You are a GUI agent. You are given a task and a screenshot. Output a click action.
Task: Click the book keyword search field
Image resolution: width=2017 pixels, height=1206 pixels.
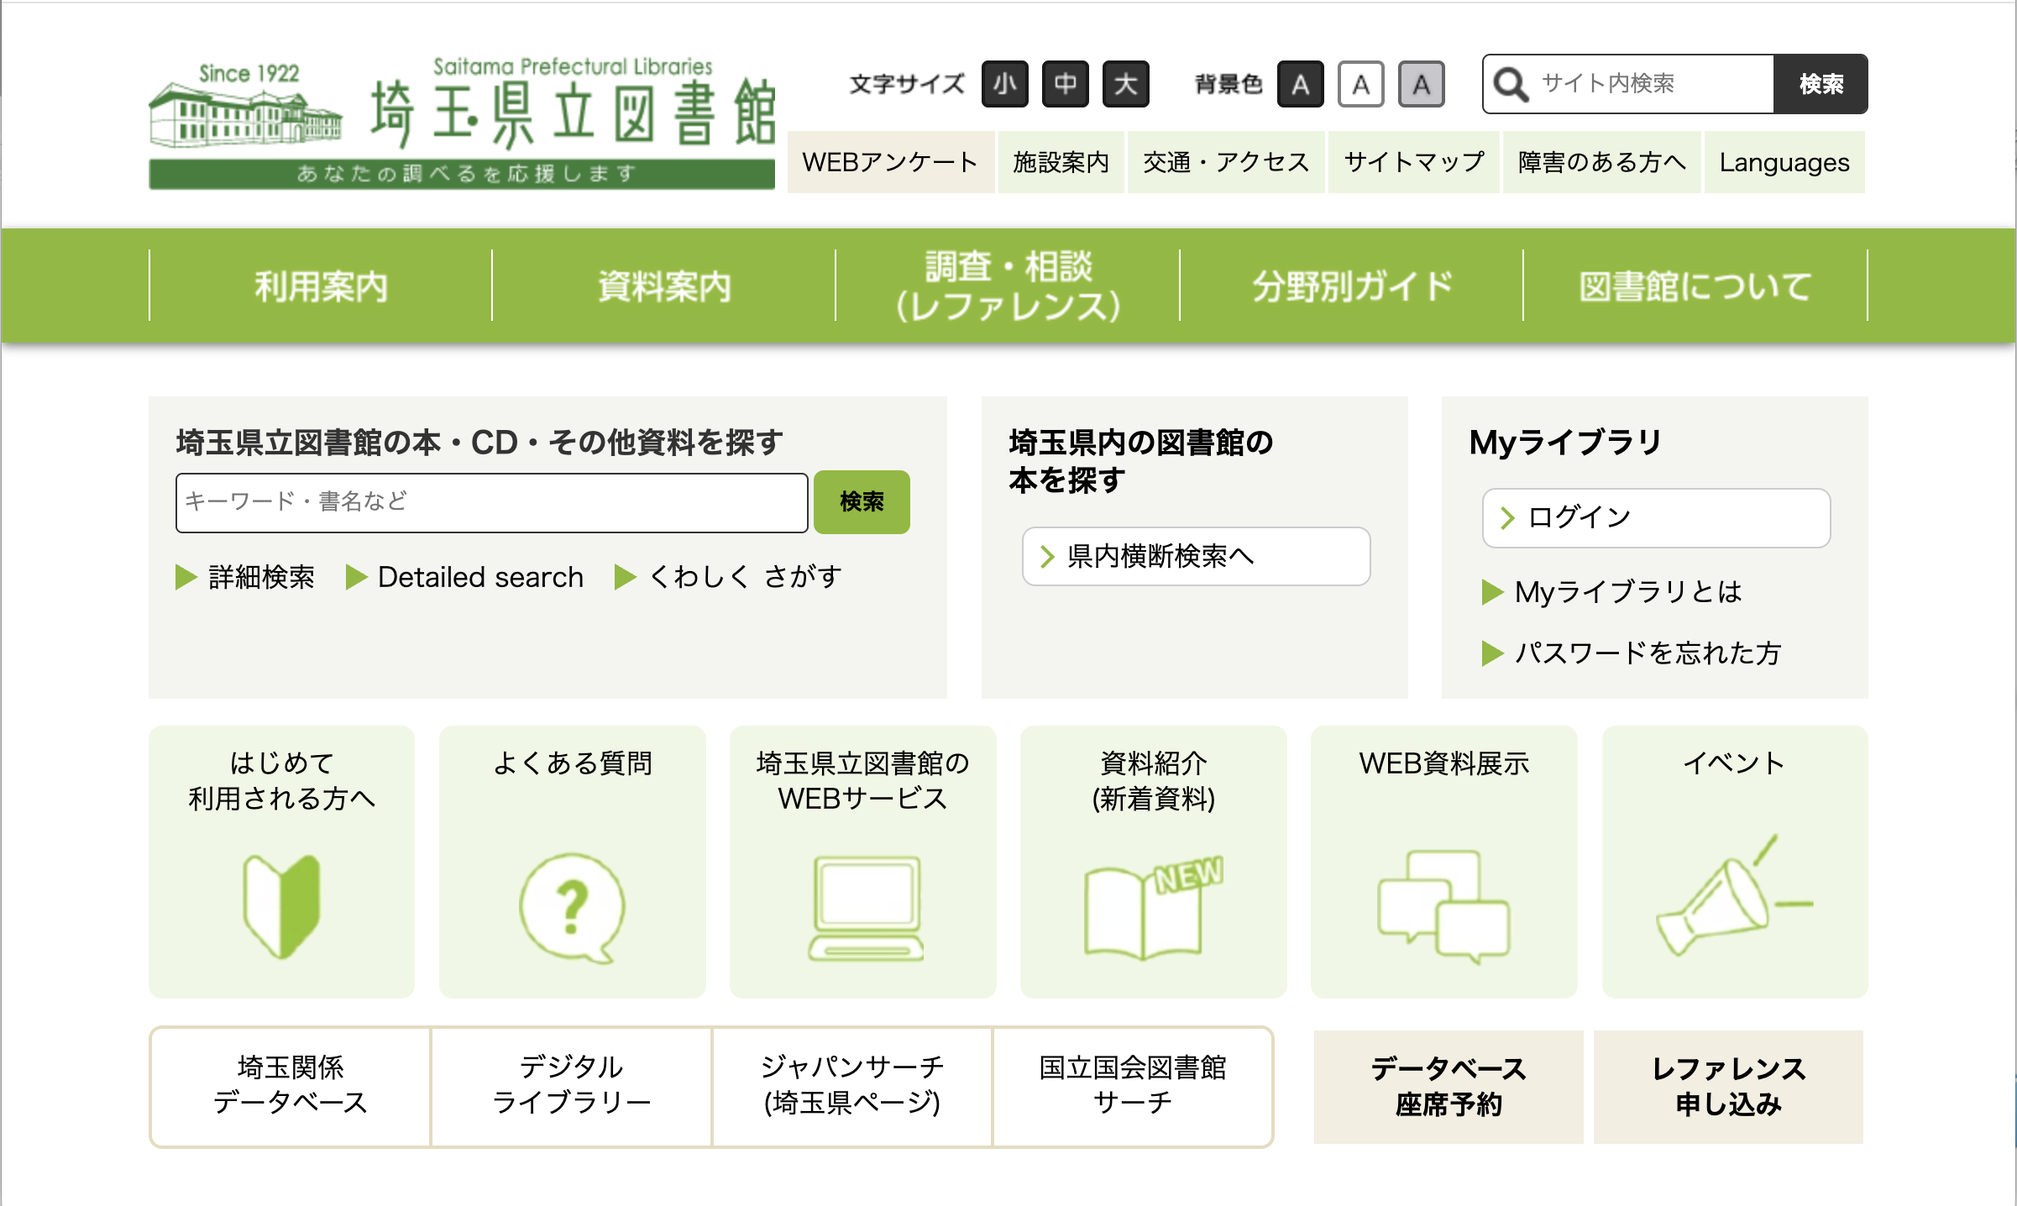[x=491, y=502]
